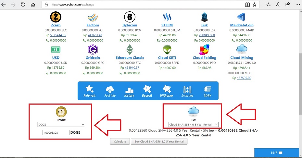
Task: Open browser settings and more menu
Action: tap(297, 5)
